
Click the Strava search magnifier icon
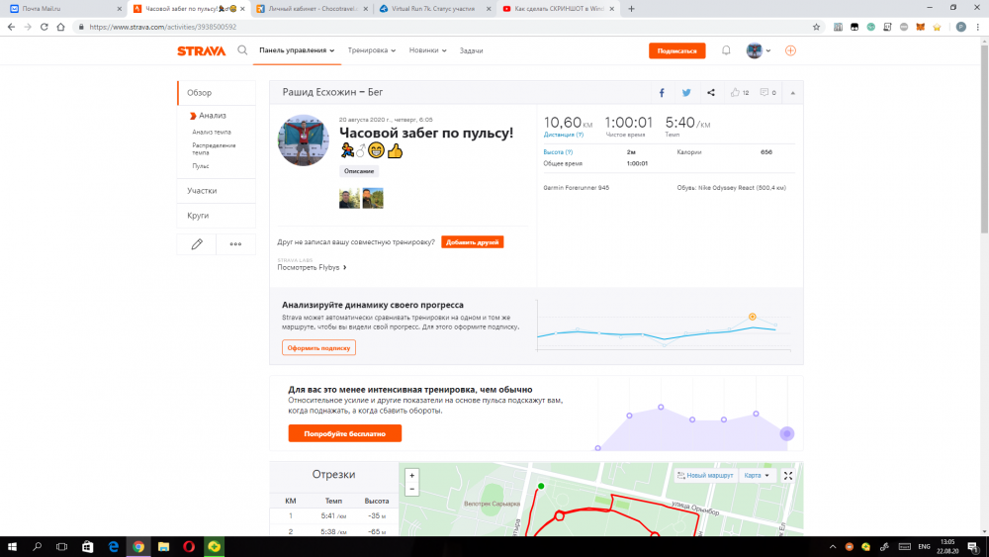point(242,50)
